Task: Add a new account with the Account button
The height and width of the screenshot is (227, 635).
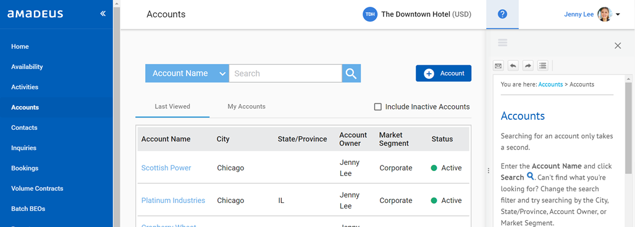Action: [444, 73]
